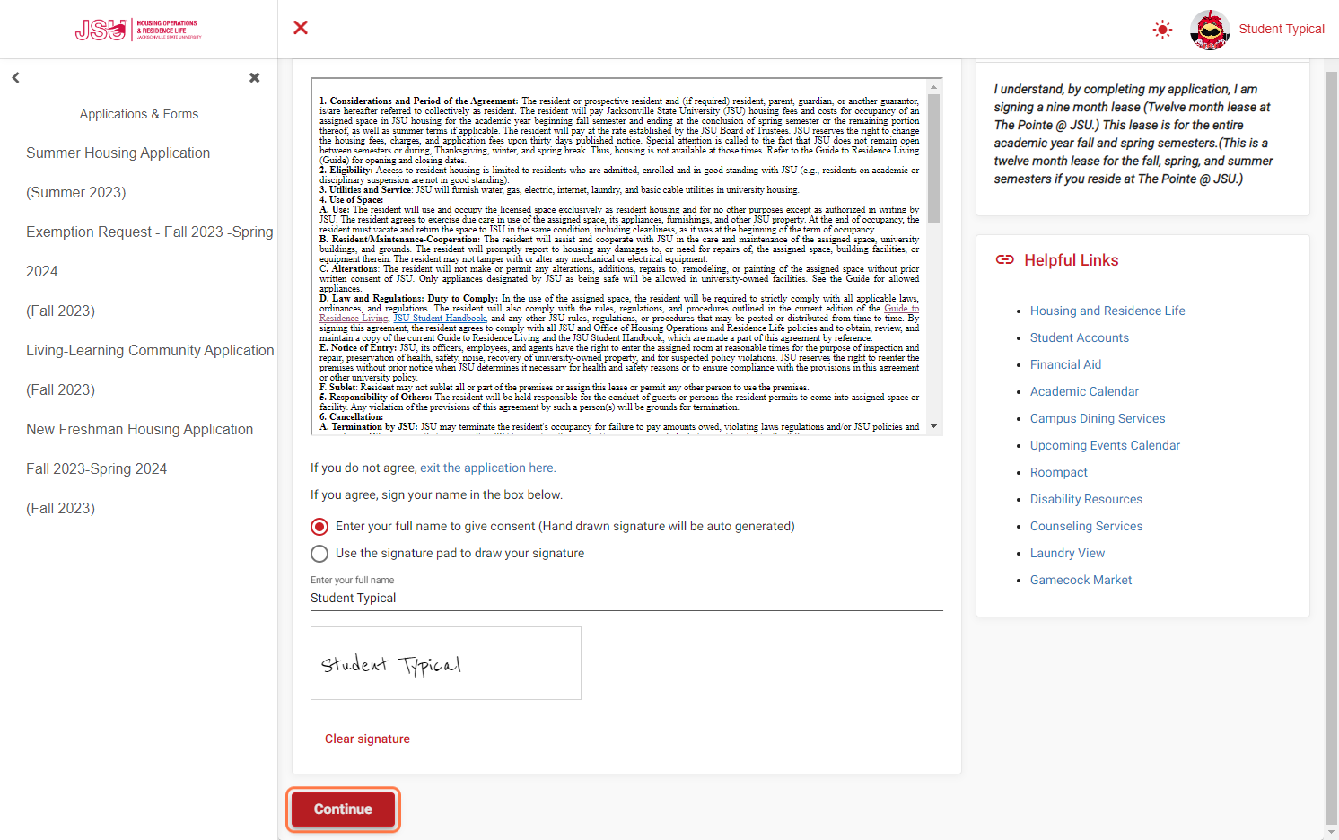Screen dimensions: 1339x840
Task: Open the Financial Aid link
Action: click(1065, 364)
